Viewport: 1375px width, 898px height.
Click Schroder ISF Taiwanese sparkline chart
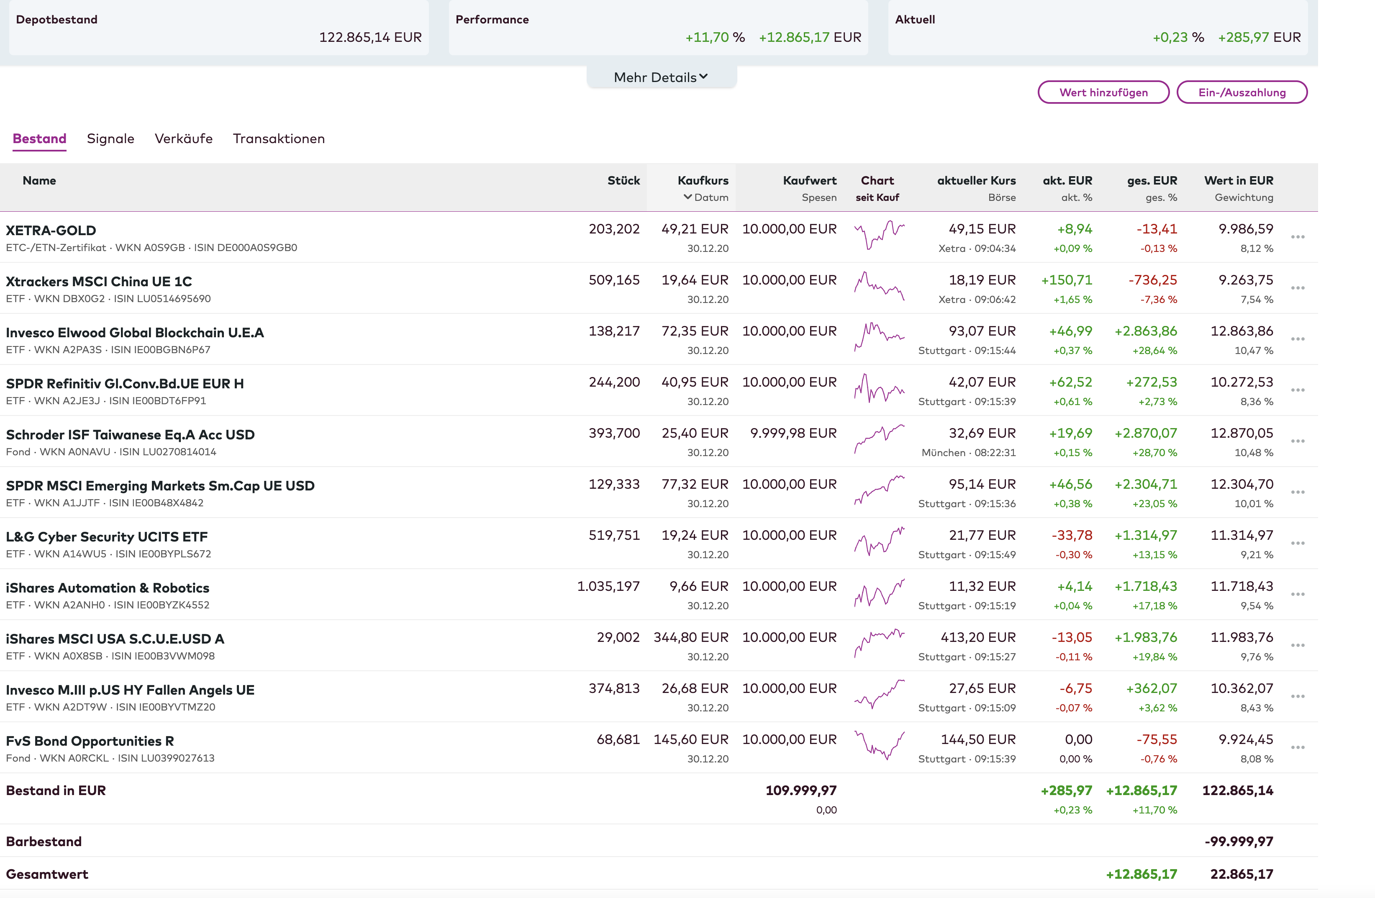(879, 440)
